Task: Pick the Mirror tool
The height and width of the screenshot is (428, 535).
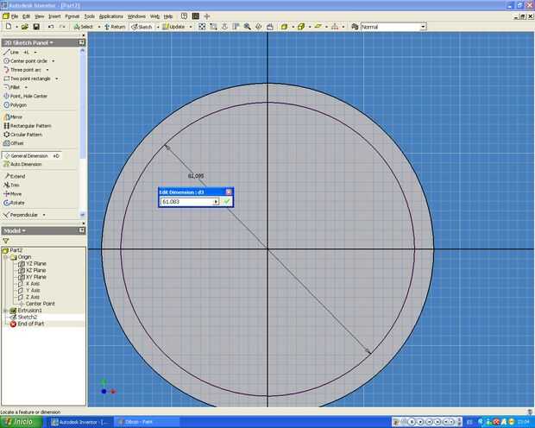Action: (16, 116)
